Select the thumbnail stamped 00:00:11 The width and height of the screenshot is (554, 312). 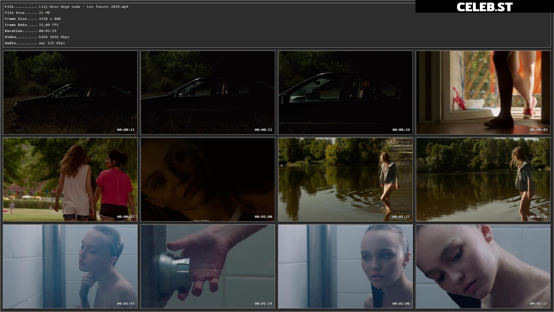70,93
